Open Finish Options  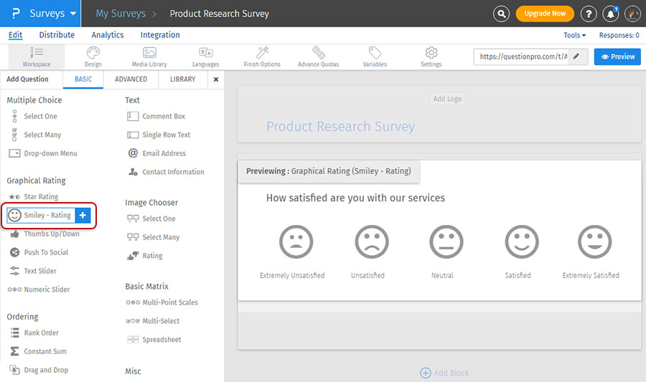click(x=262, y=57)
